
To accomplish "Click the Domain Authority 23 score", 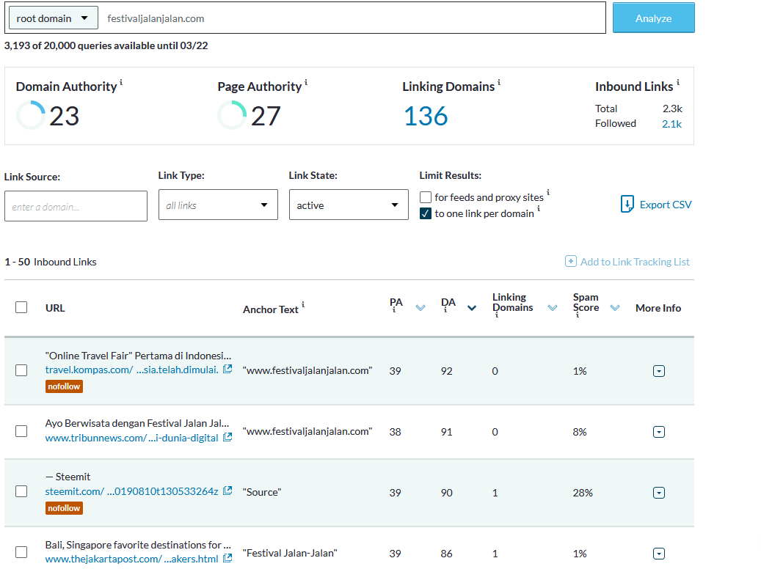I will 64,116.
